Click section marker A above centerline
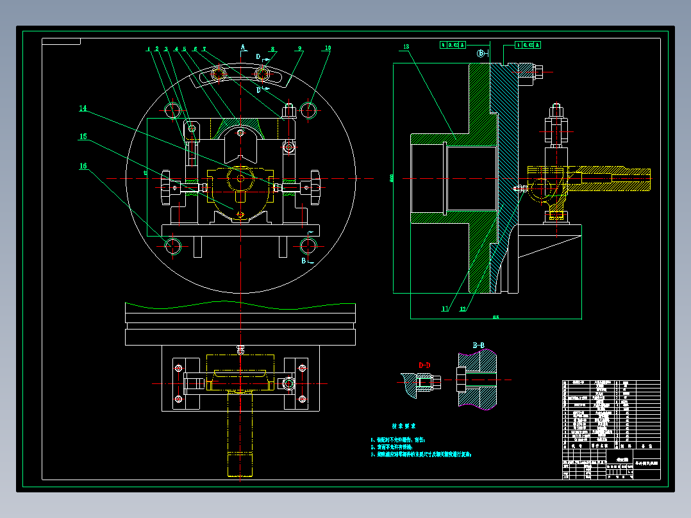Viewport: 691px width, 518px height. point(242,47)
